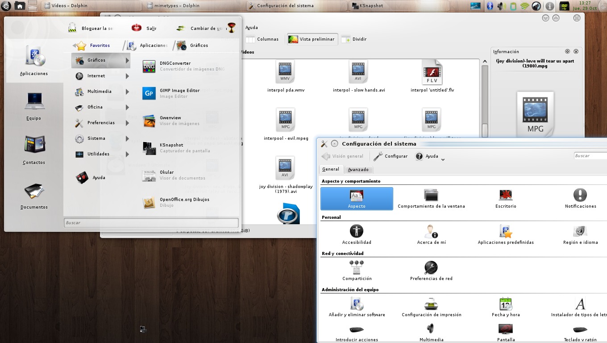Switch Dolphin to Columnas view
The height and width of the screenshot is (343, 607).
click(x=262, y=39)
